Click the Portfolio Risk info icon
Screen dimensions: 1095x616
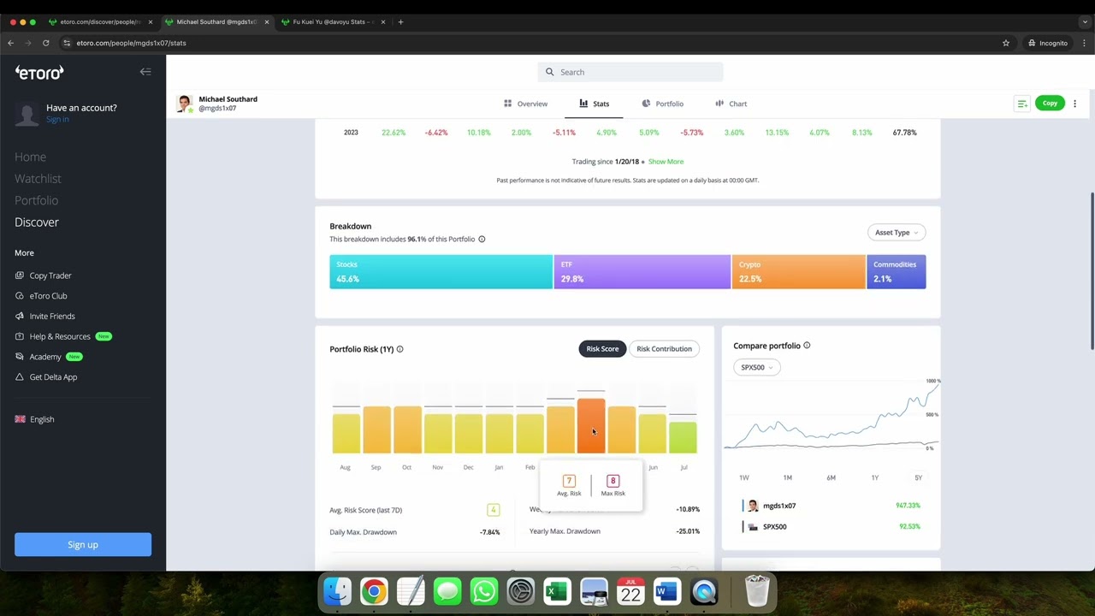pos(400,349)
